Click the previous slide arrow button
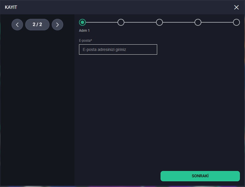245x187 pixels. tap(17, 25)
